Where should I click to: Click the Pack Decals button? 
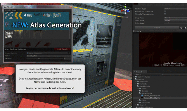pos(62,49)
